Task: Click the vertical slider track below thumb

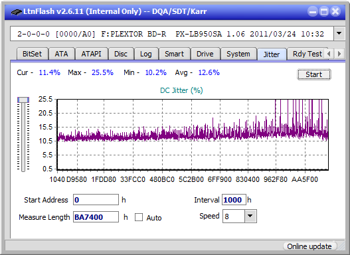Action: (23, 137)
